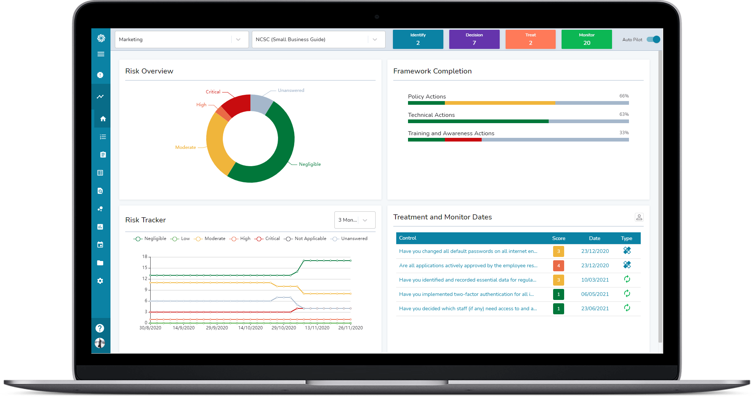This screenshot has width=756, height=397.
Task: Toggle the Auto Pilot switch
Action: coord(654,39)
